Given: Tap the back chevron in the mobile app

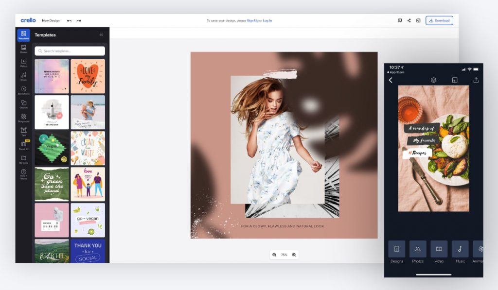Looking at the screenshot, I should (391, 80).
